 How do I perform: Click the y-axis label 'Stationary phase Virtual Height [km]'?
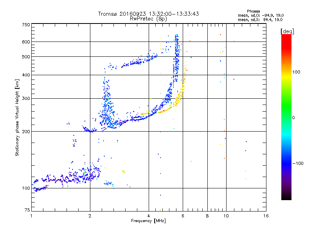tap(17, 118)
